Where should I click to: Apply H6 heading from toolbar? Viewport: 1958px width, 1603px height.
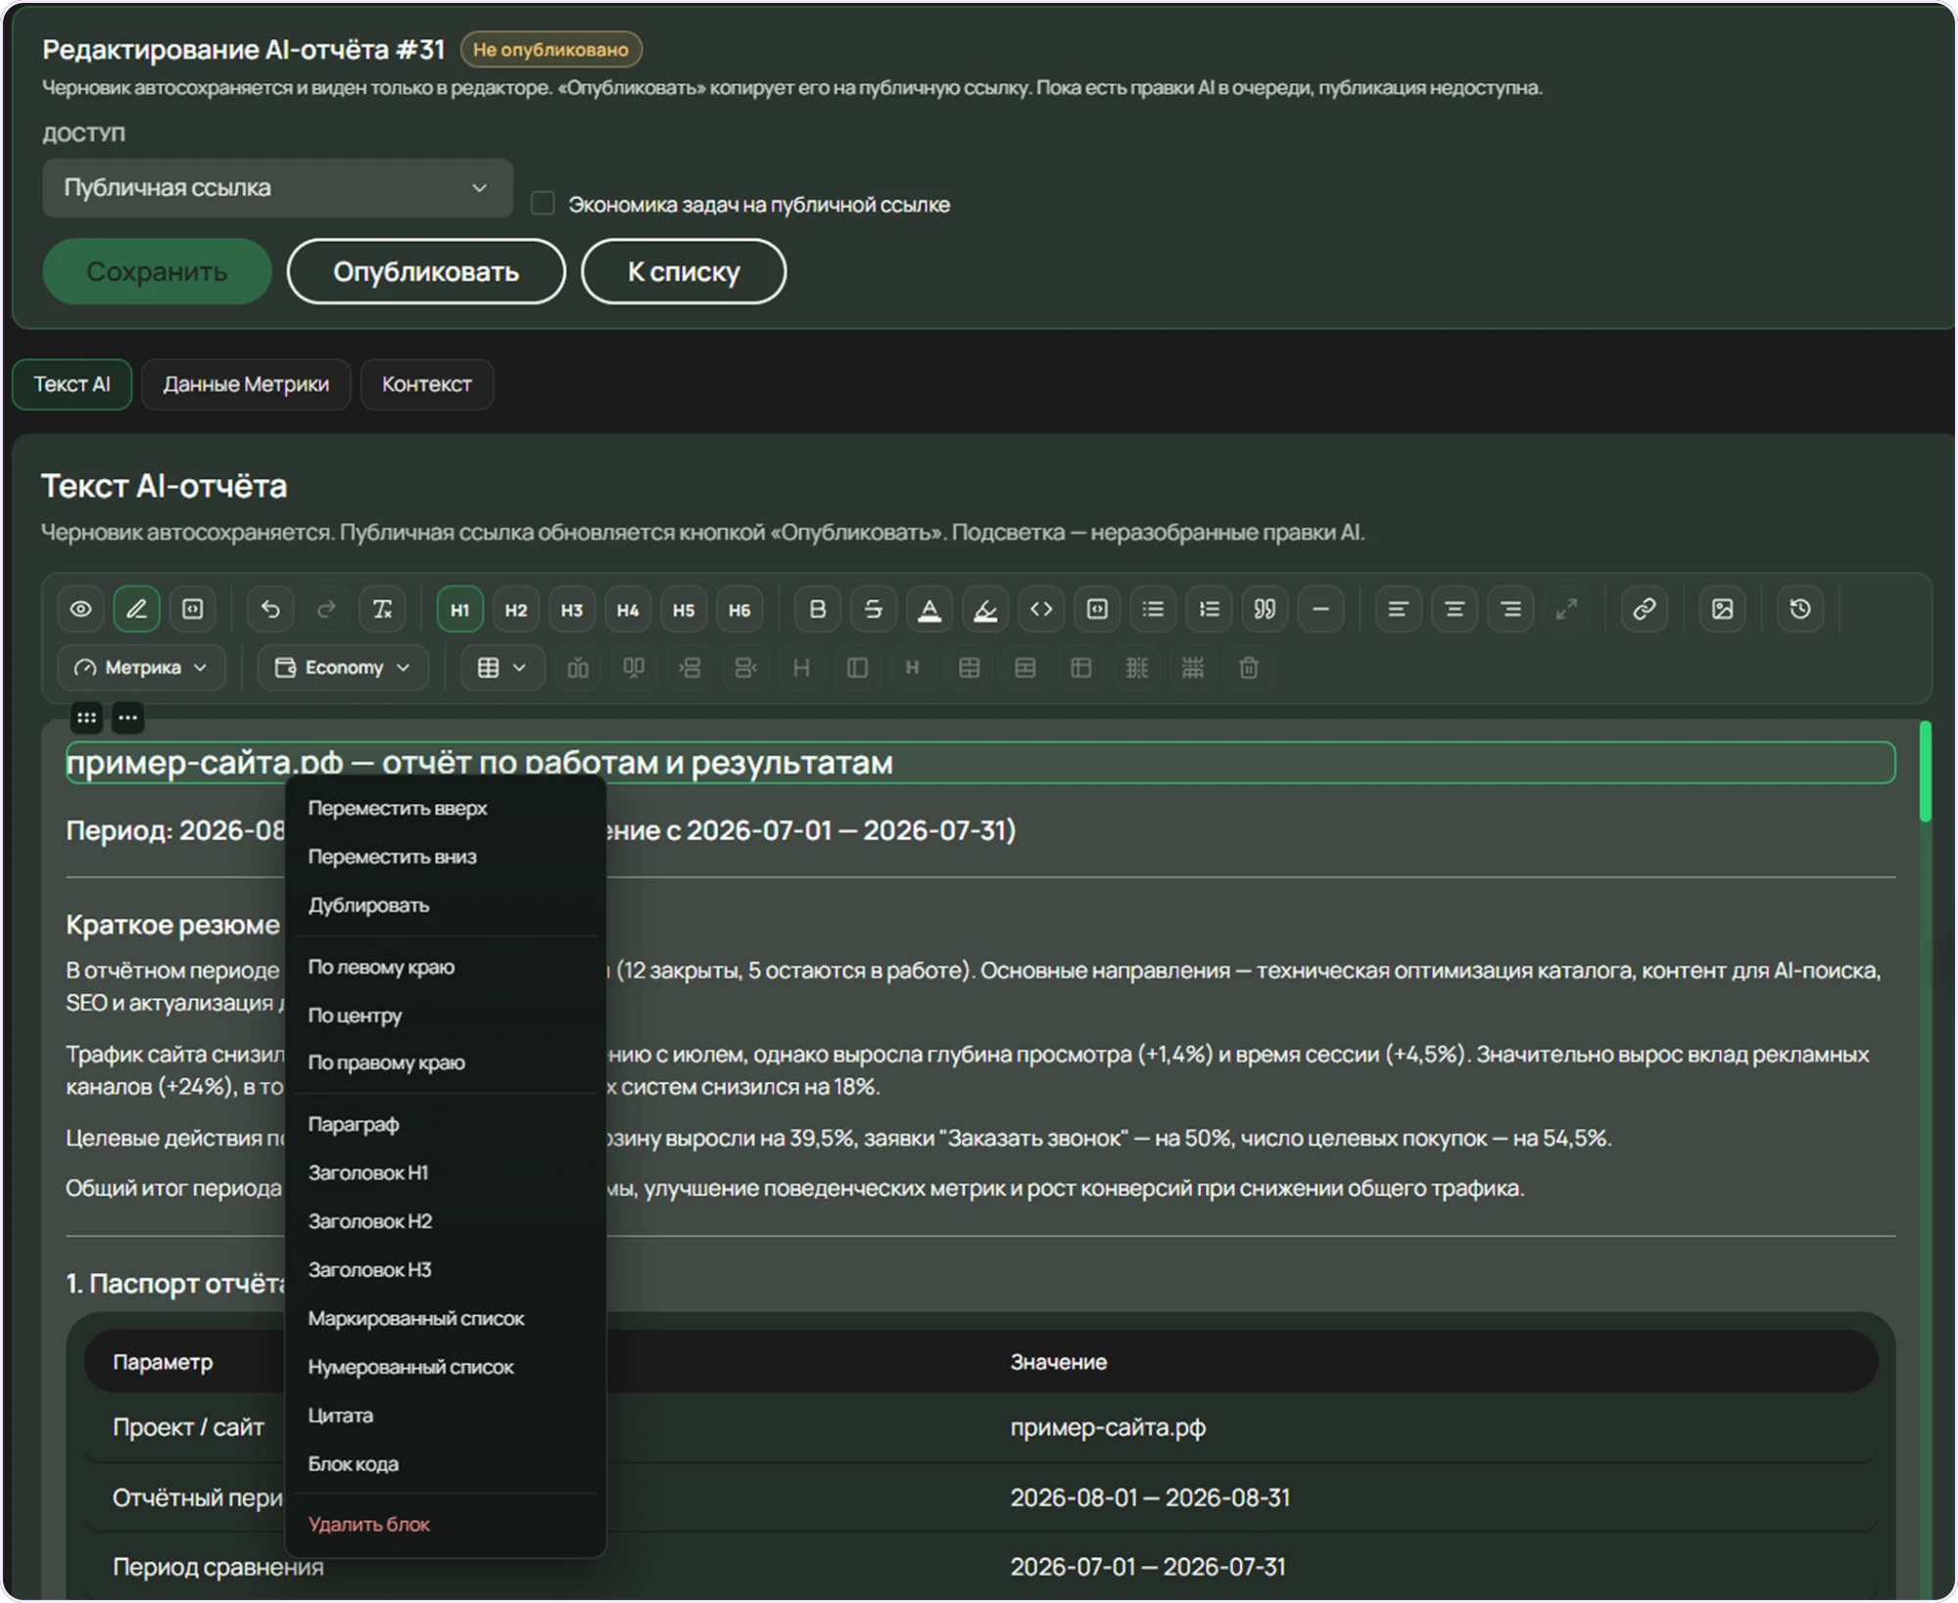(x=739, y=609)
